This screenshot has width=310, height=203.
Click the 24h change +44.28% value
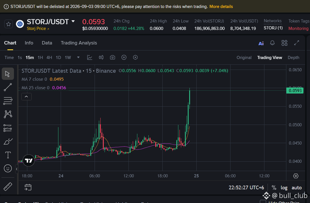(136, 29)
